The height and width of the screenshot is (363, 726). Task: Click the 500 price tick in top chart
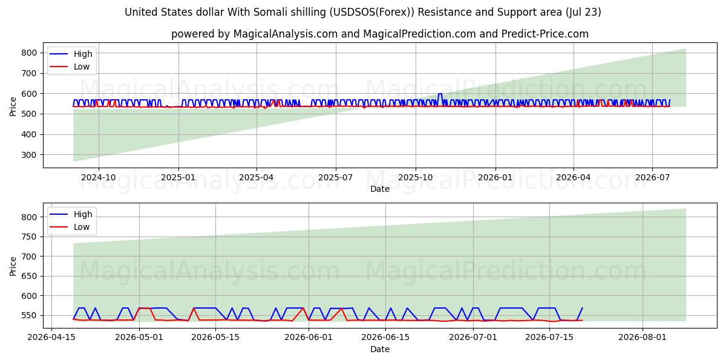pos(29,114)
